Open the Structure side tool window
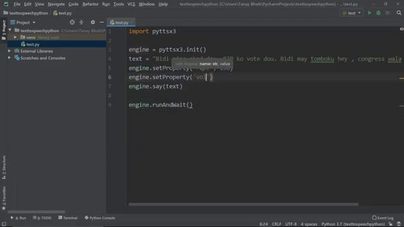The width and height of the screenshot is (404, 227). point(4,167)
